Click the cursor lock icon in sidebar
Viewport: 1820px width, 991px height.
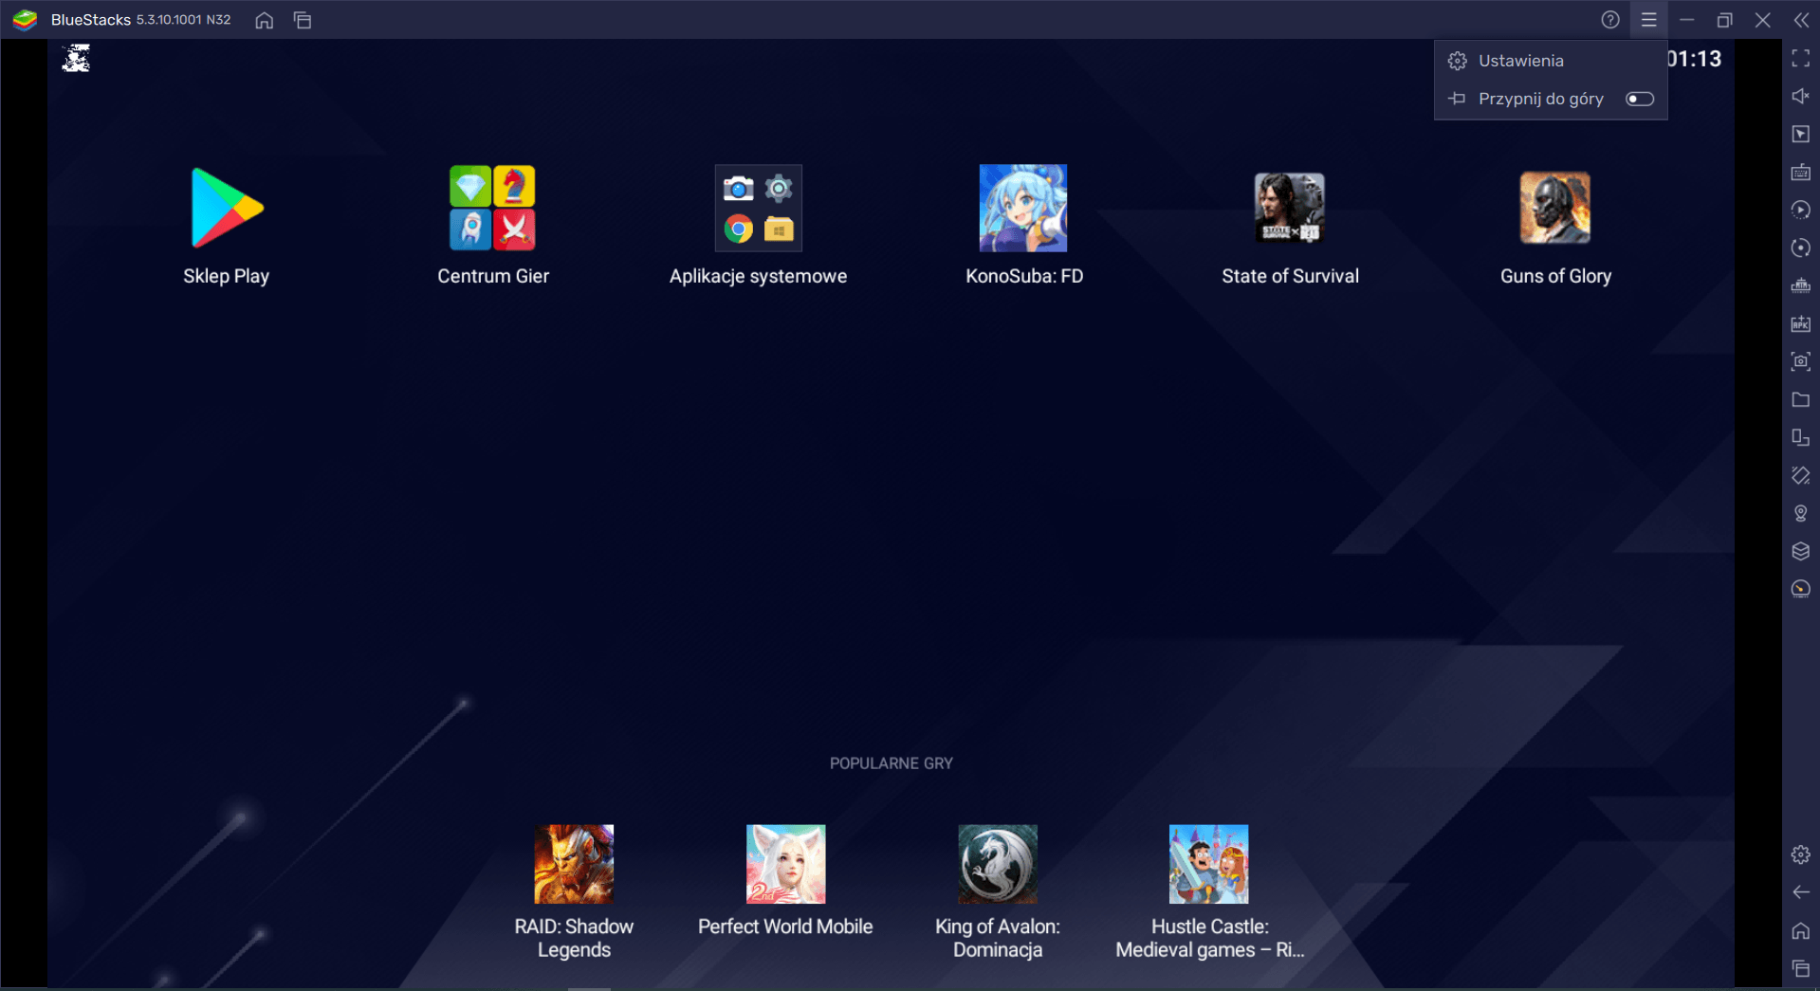click(x=1801, y=135)
